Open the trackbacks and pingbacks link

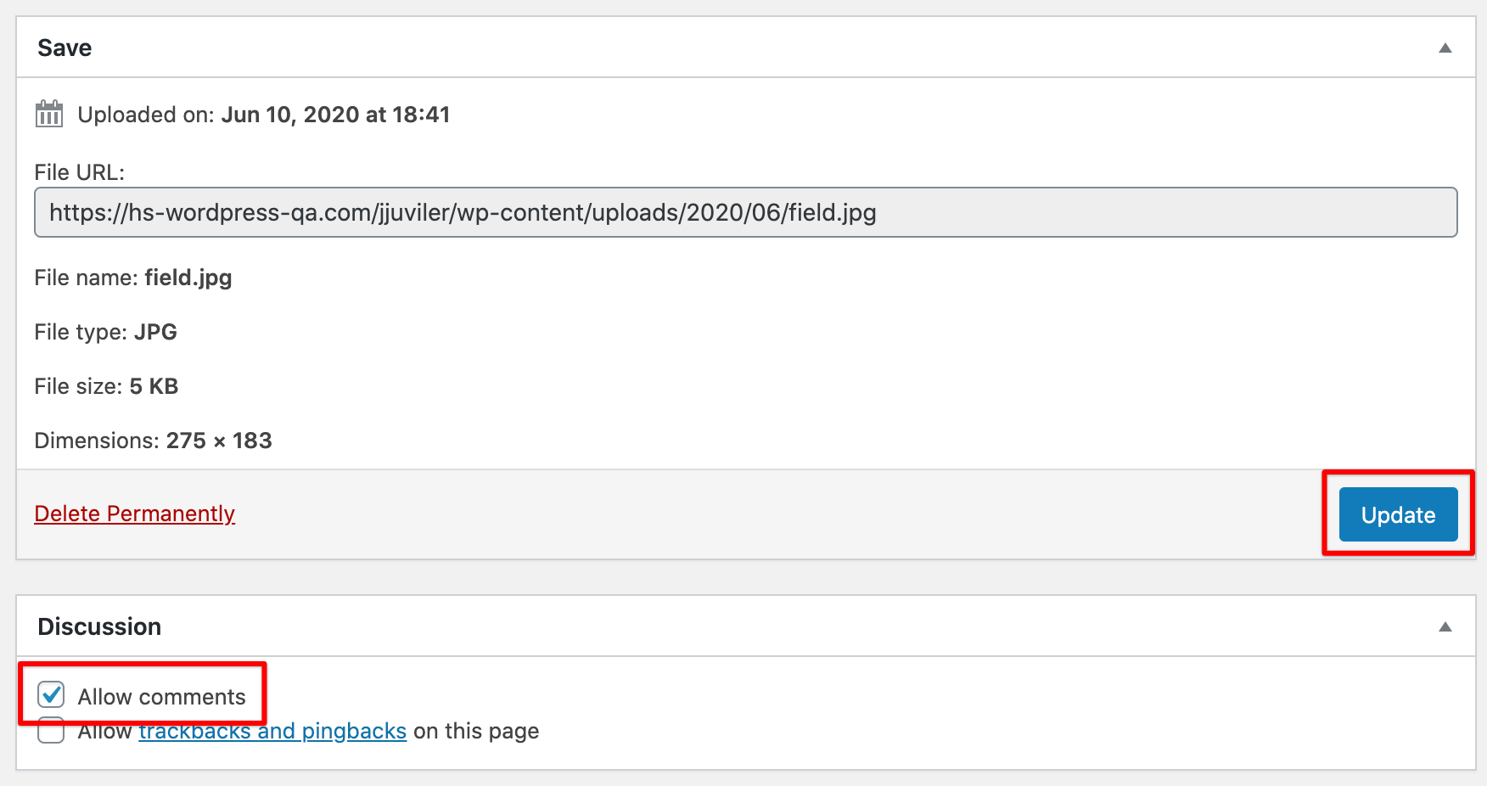[x=272, y=731]
